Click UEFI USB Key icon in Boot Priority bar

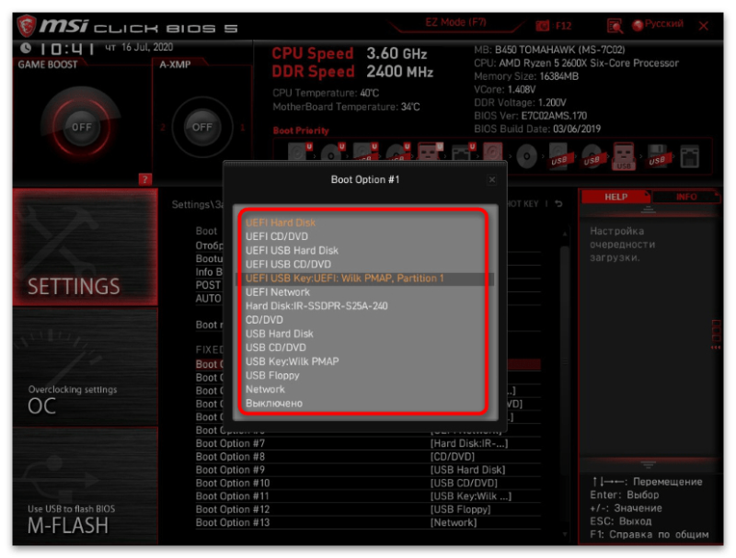pyautogui.click(x=429, y=152)
